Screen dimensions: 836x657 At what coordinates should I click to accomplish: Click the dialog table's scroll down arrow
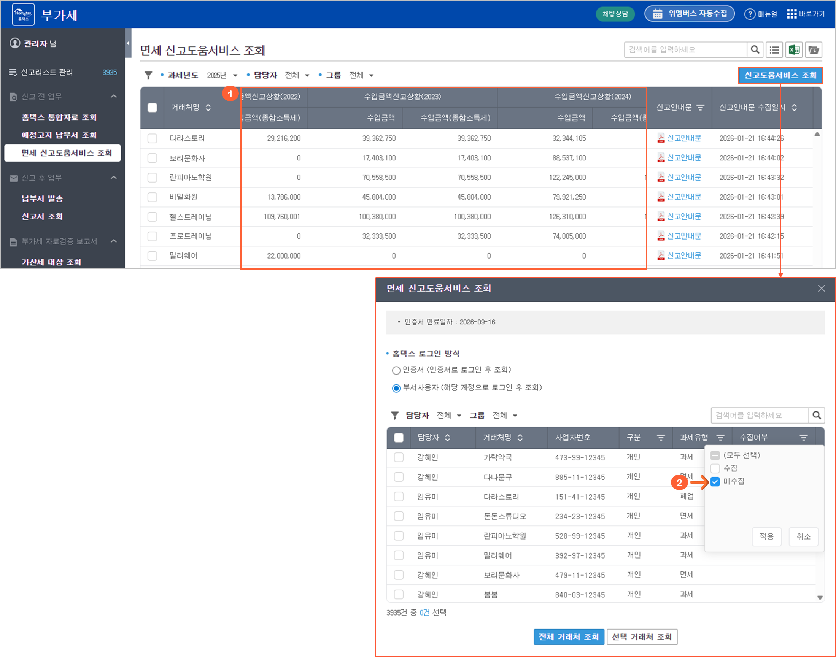pyautogui.click(x=820, y=597)
